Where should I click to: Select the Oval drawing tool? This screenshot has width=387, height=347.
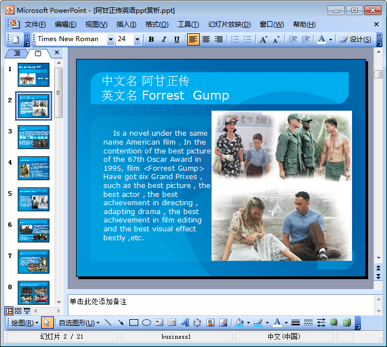147,323
